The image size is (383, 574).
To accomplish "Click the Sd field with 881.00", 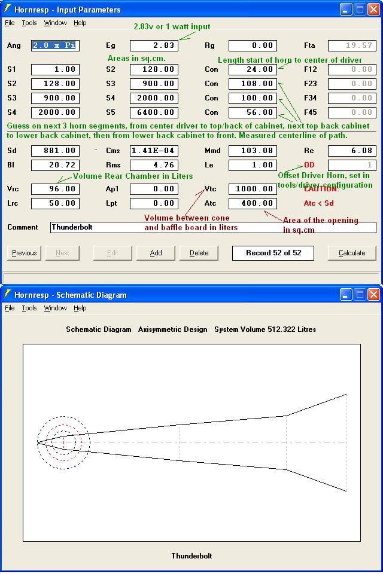I will [55, 151].
